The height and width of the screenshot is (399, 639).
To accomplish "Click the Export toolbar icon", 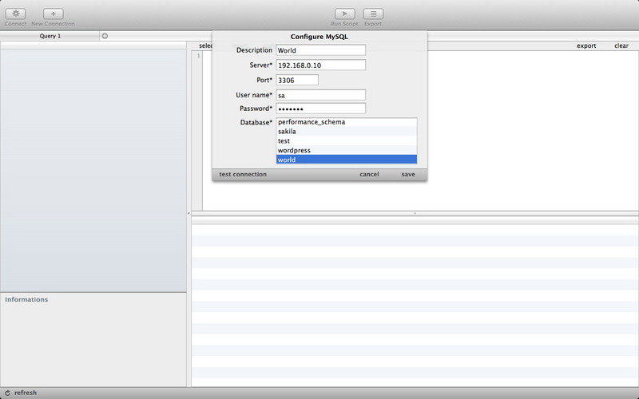I will point(373,14).
